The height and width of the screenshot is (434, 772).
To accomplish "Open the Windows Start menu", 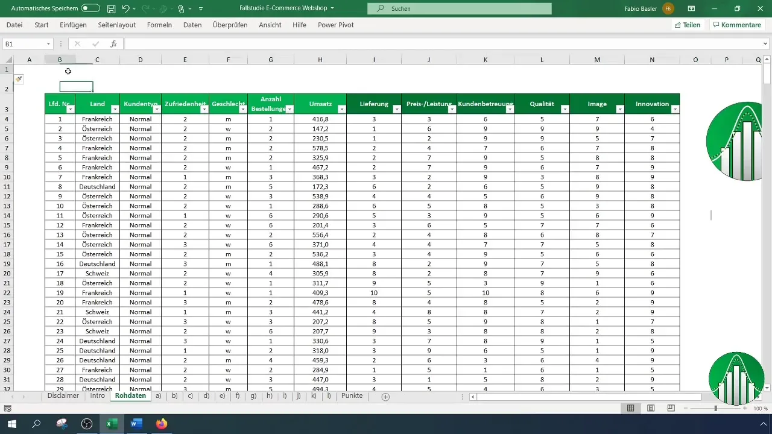I will point(11,424).
